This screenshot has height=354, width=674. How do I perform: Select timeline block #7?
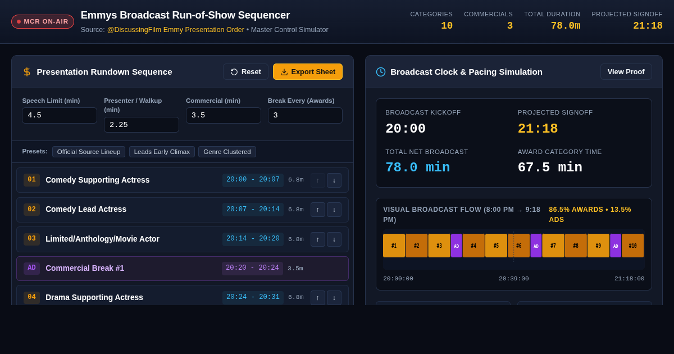pyautogui.click(x=553, y=246)
